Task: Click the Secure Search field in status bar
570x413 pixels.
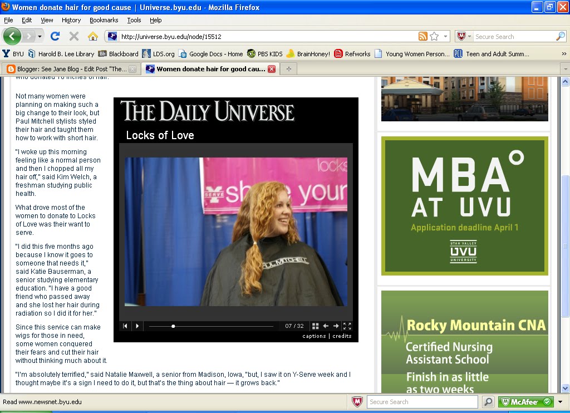Action: pyautogui.click(x=422, y=402)
